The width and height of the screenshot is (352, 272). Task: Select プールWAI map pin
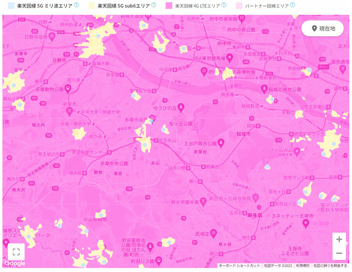297,152
